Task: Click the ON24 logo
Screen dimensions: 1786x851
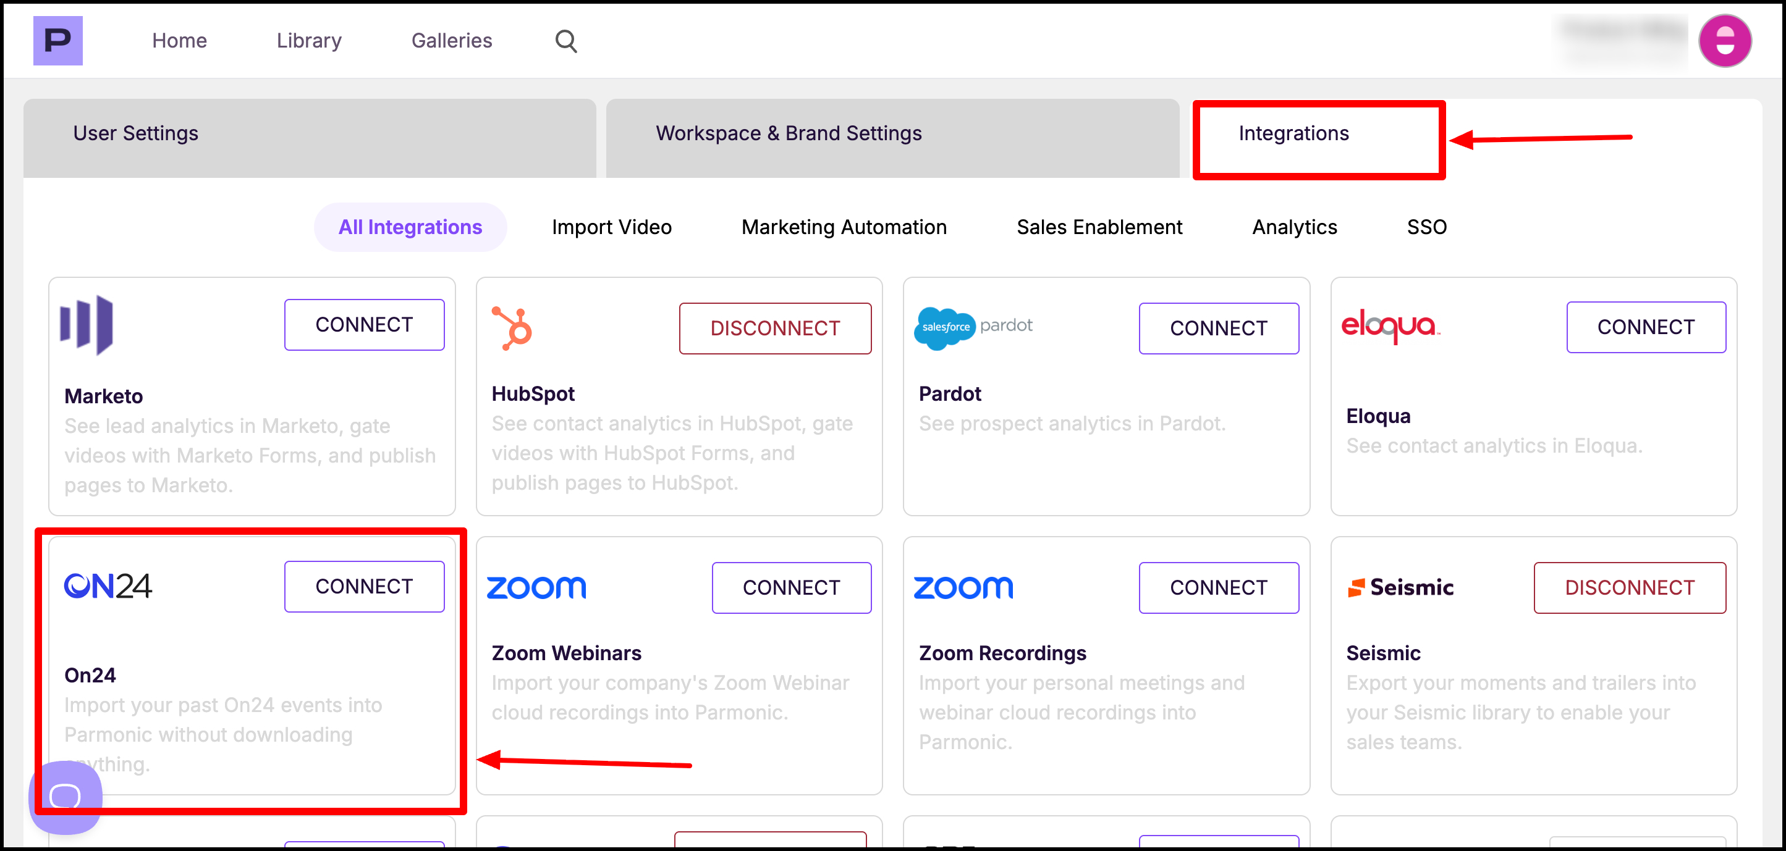Action: click(108, 586)
